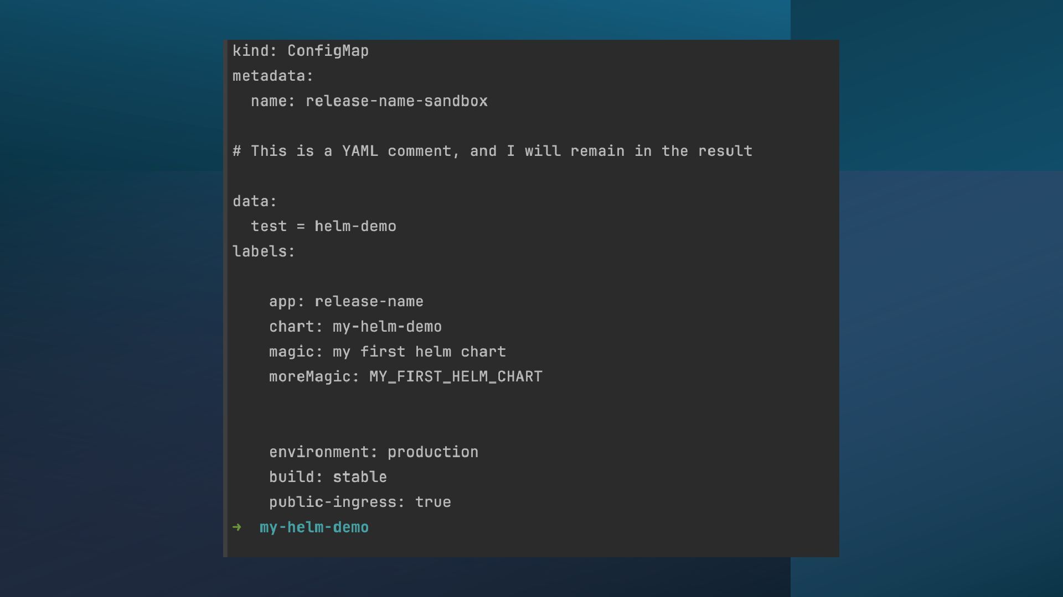Image resolution: width=1063 pixels, height=597 pixels.
Task: Click the environment: production line
Action: [x=374, y=452]
